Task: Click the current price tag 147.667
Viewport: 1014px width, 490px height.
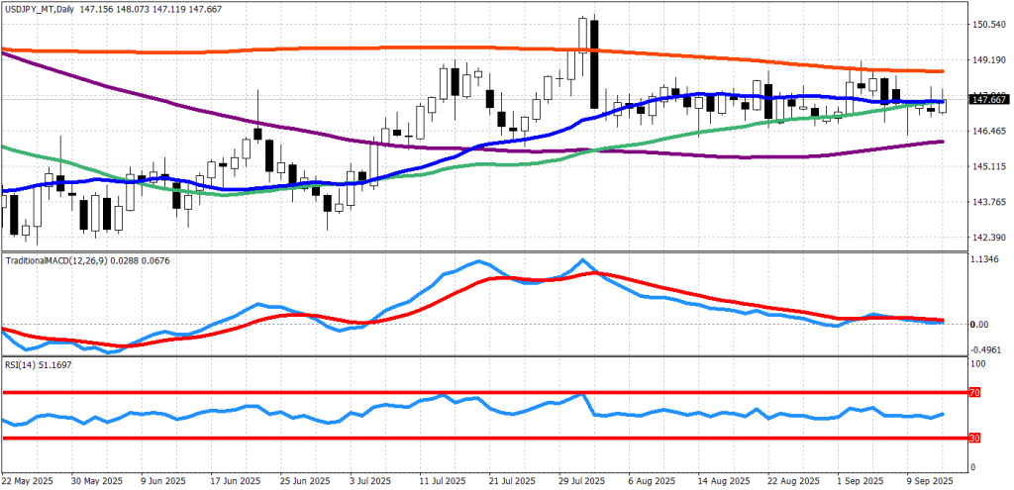Action: pos(989,100)
